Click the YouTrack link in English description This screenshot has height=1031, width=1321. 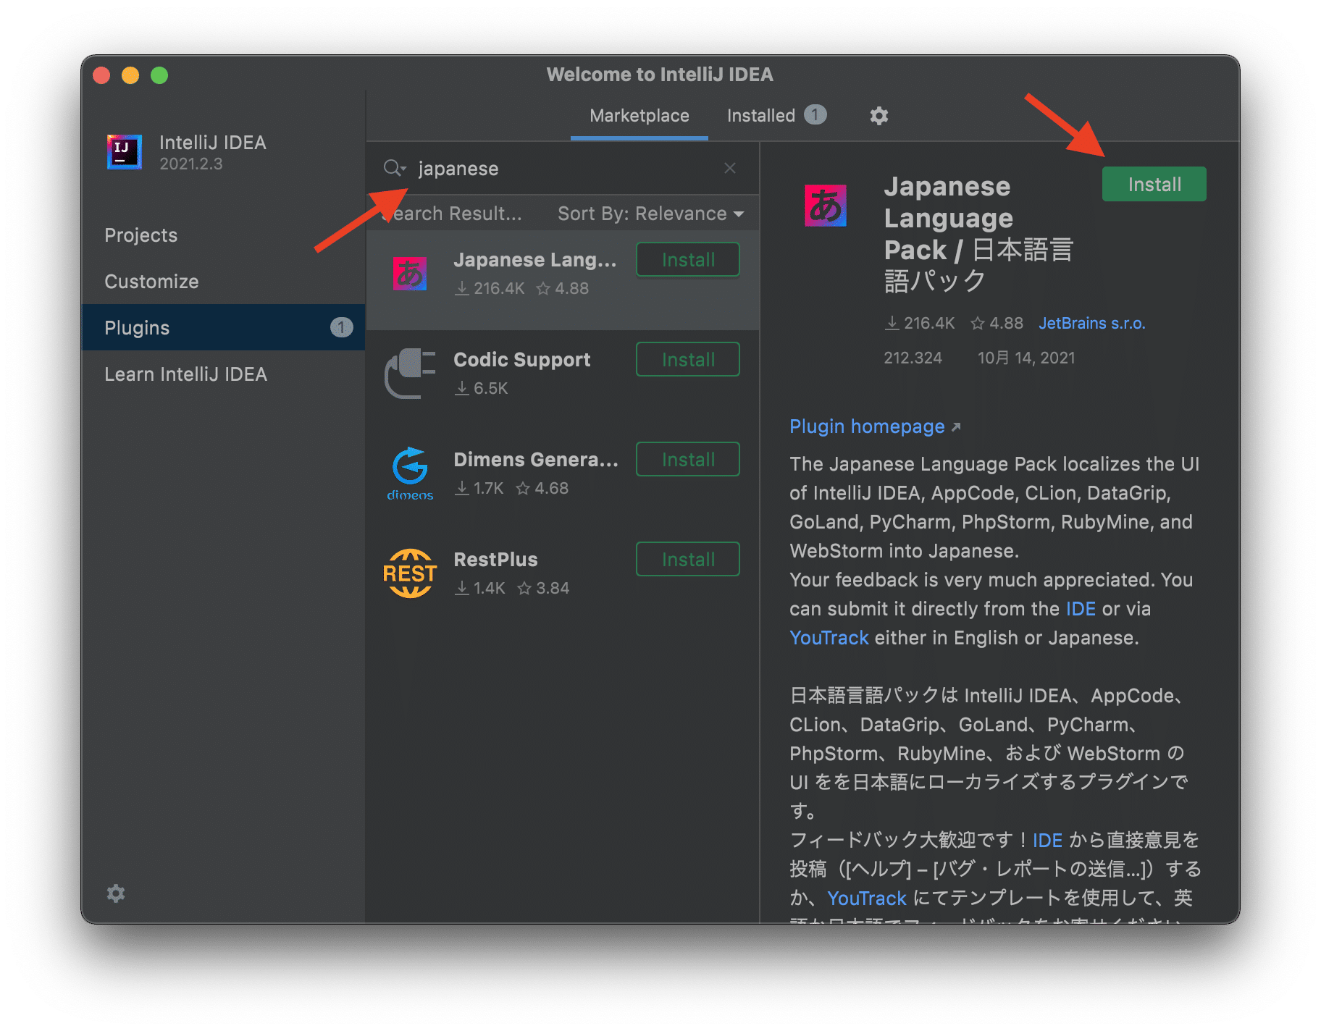pyautogui.click(x=829, y=638)
